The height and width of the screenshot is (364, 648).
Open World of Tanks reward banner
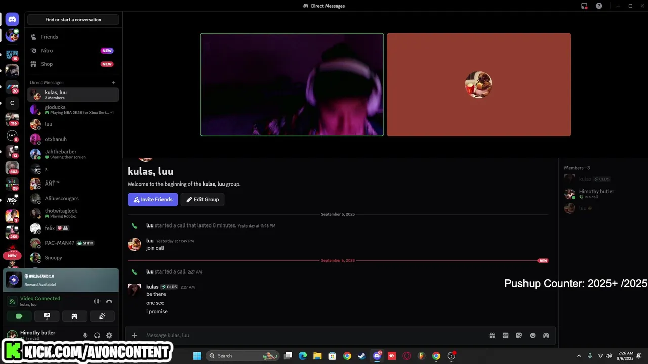(x=61, y=280)
